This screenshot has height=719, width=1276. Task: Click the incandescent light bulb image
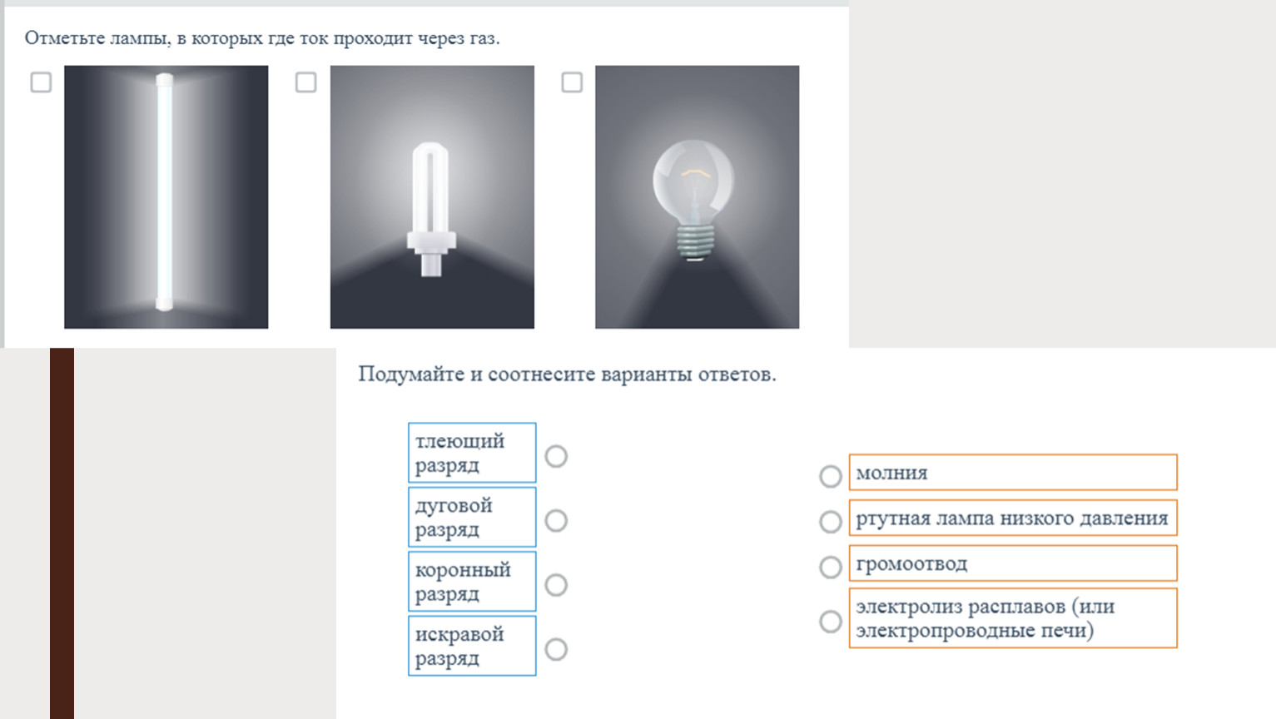pyautogui.click(x=698, y=197)
